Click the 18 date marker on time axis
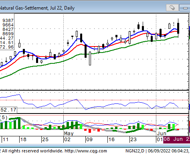190x154 pixels. 23,140
